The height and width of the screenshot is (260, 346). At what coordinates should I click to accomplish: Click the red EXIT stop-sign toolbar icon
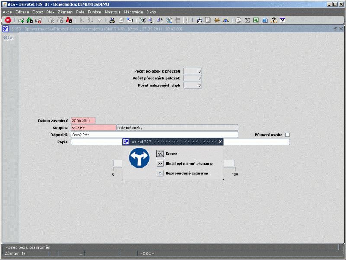point(8,20)
